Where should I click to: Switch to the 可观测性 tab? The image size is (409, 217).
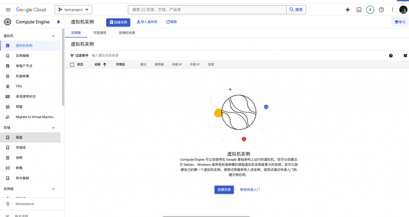[x=99, y=33]
